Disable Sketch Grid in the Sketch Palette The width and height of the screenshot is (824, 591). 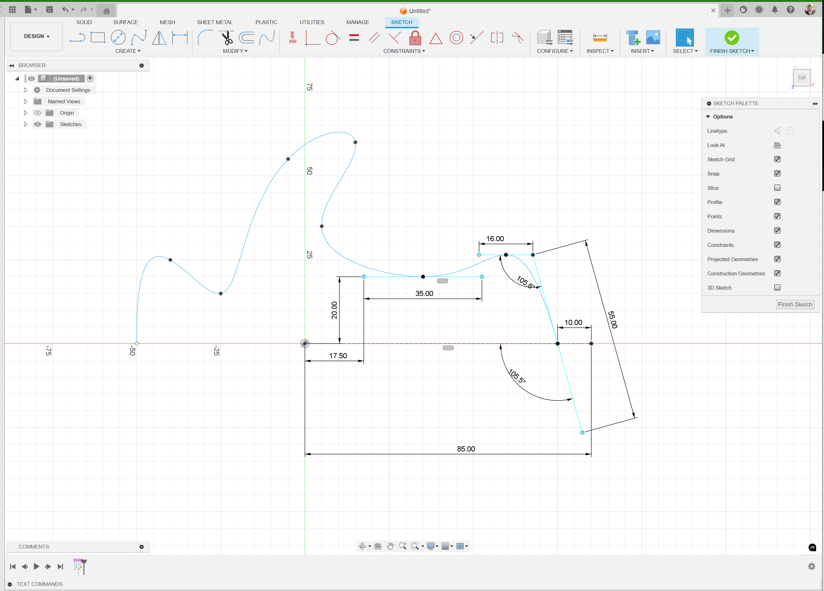[777, 159]
